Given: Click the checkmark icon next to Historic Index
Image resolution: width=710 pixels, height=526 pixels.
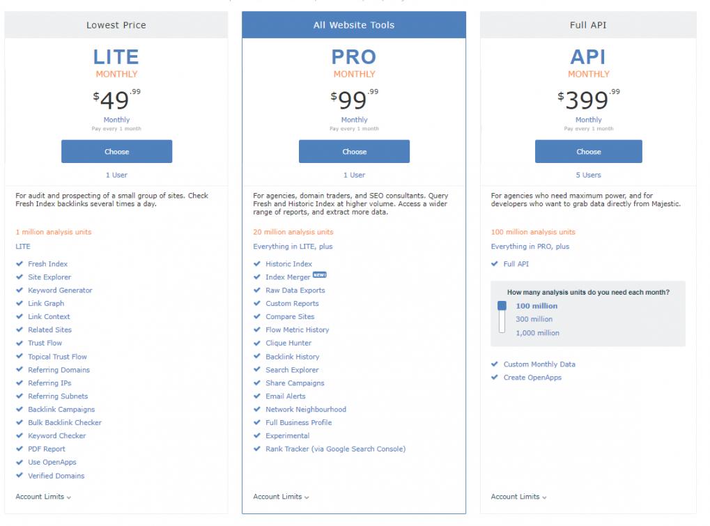Looking at the screenshot, I should click(256, 264).
